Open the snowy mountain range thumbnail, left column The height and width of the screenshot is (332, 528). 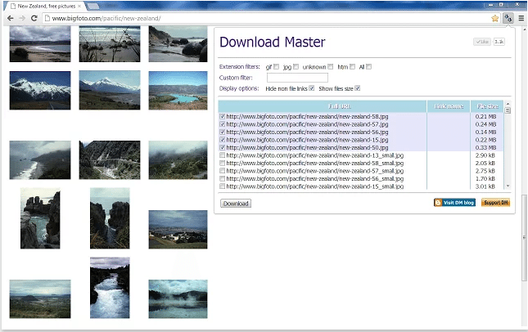click(40, 90)
